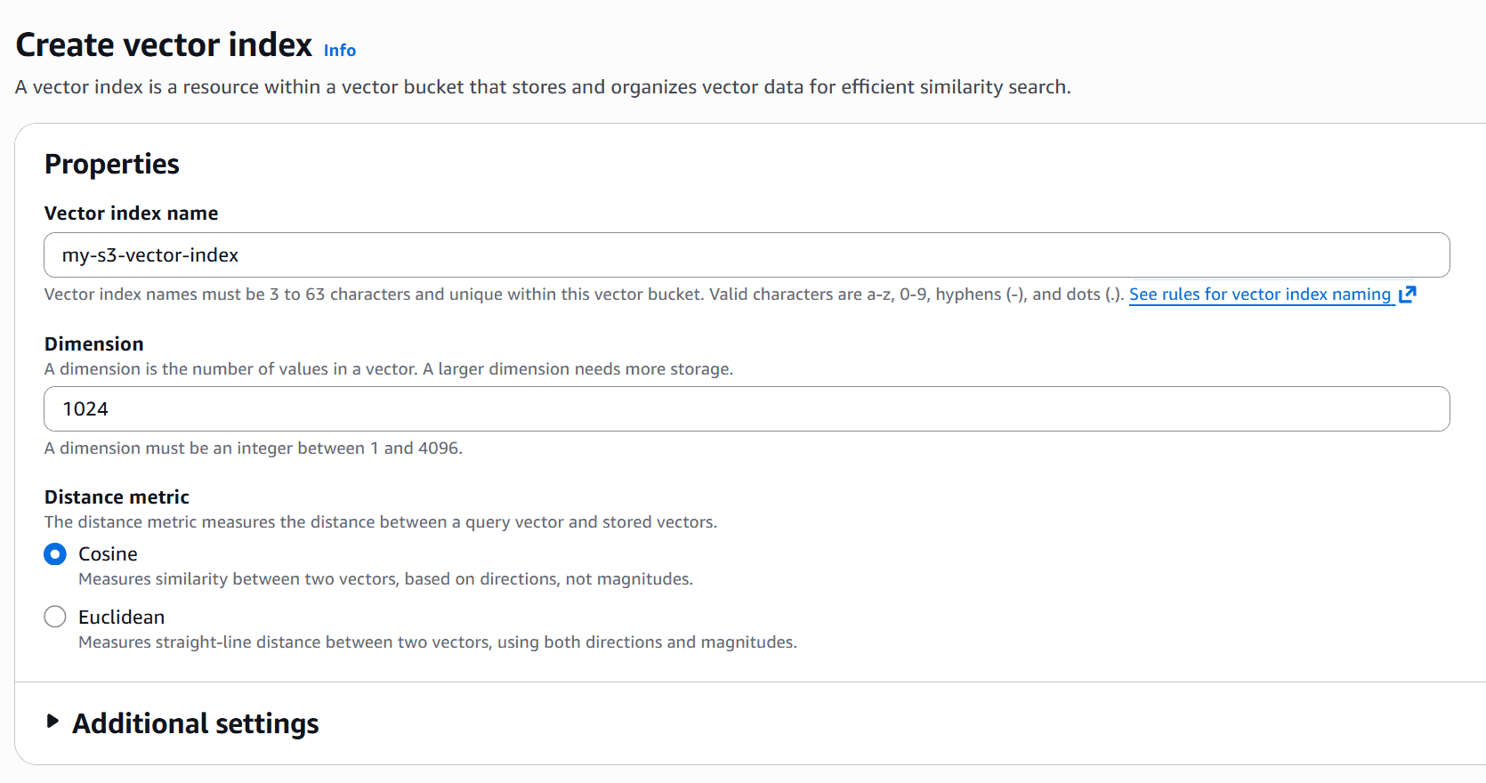Click the vector index description under the title
1486x783 pixels.
click(x=543, y=87)
